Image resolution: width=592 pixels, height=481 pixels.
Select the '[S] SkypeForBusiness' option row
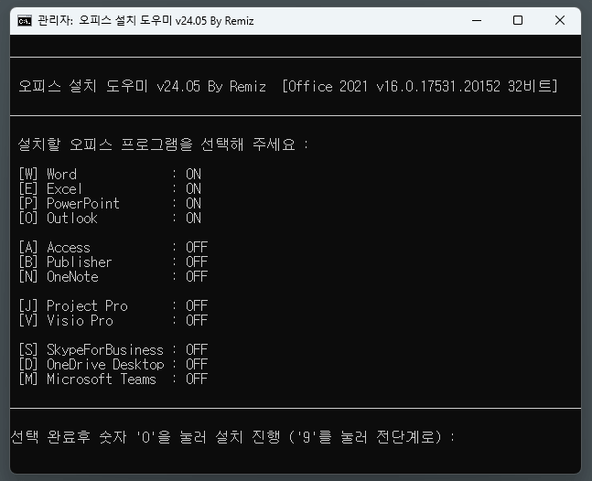click(113, 349)
